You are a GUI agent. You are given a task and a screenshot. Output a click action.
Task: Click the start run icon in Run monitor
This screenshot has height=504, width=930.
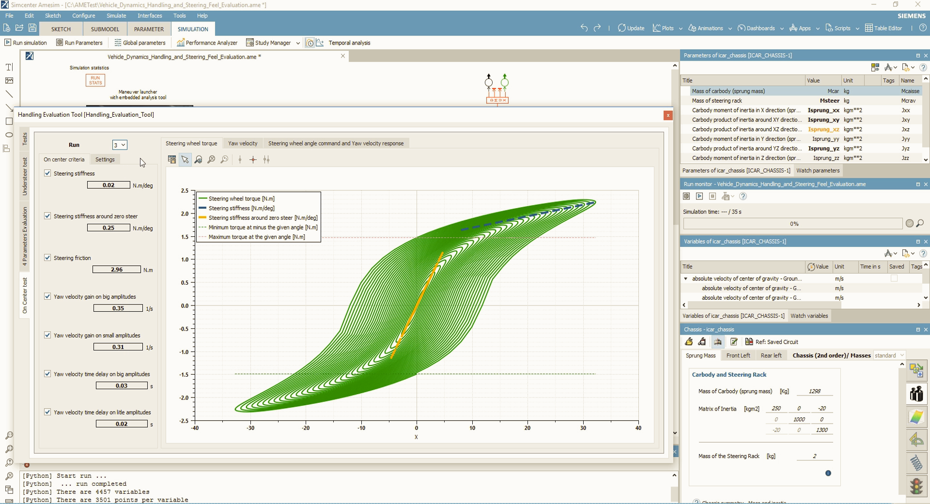click(x=699, y=197)
